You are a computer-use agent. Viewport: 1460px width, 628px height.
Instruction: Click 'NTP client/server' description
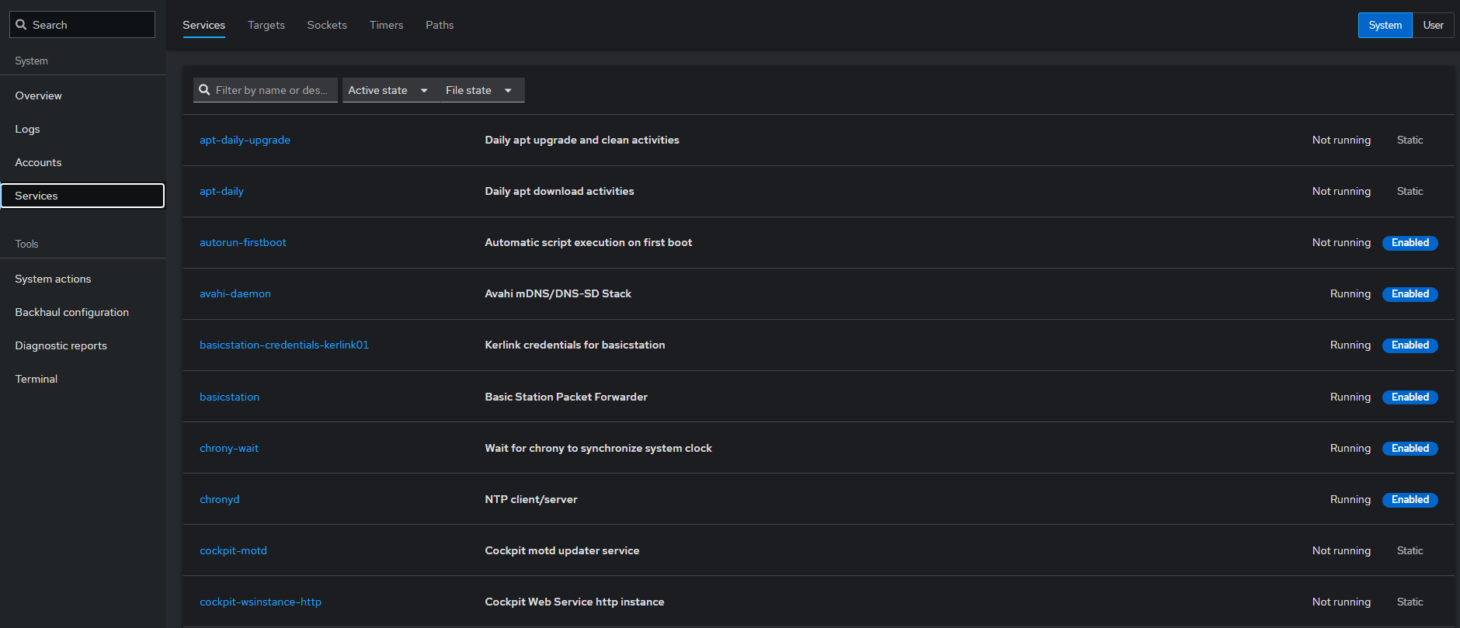pyautogui.click(x=531, y=499)
